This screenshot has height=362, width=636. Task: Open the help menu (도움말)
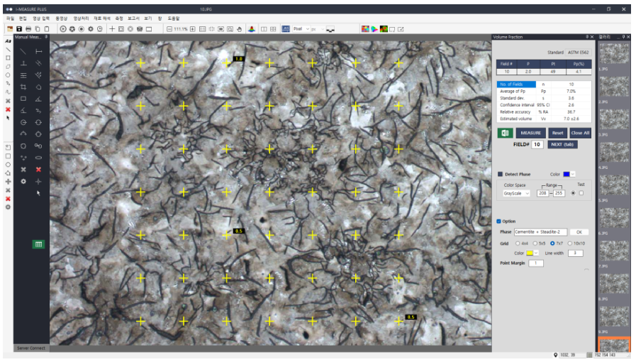pyautogui.click(x=173, y=18)
